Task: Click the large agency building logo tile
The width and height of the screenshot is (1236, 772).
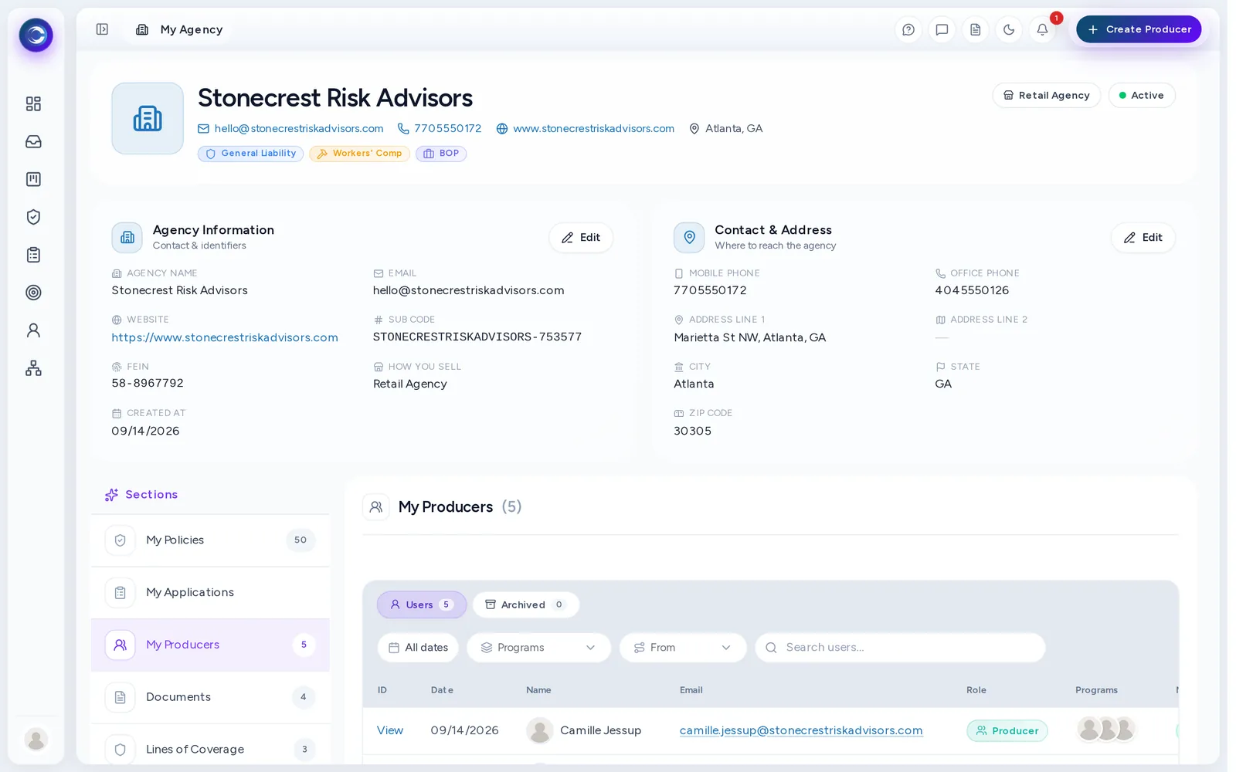Action: [148, 118]
